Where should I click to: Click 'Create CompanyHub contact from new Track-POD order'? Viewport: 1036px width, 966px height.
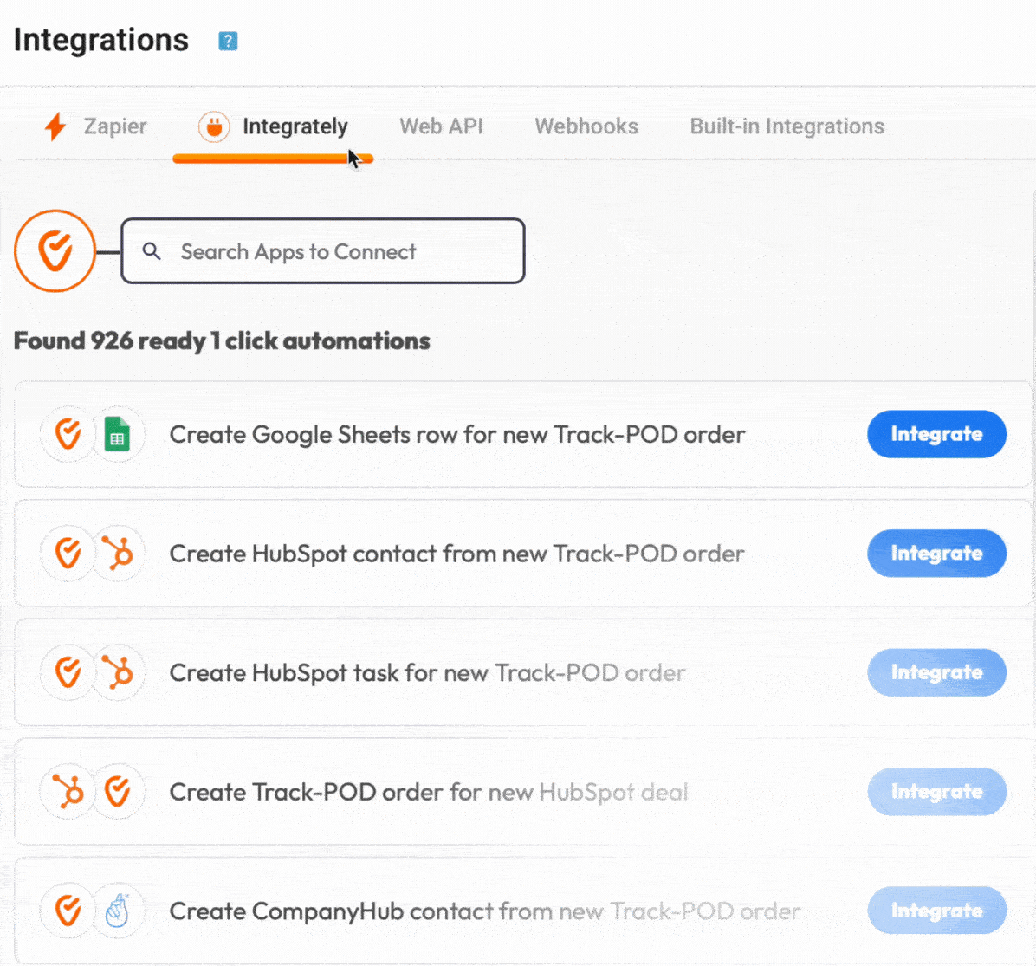[x=485, y=911]
